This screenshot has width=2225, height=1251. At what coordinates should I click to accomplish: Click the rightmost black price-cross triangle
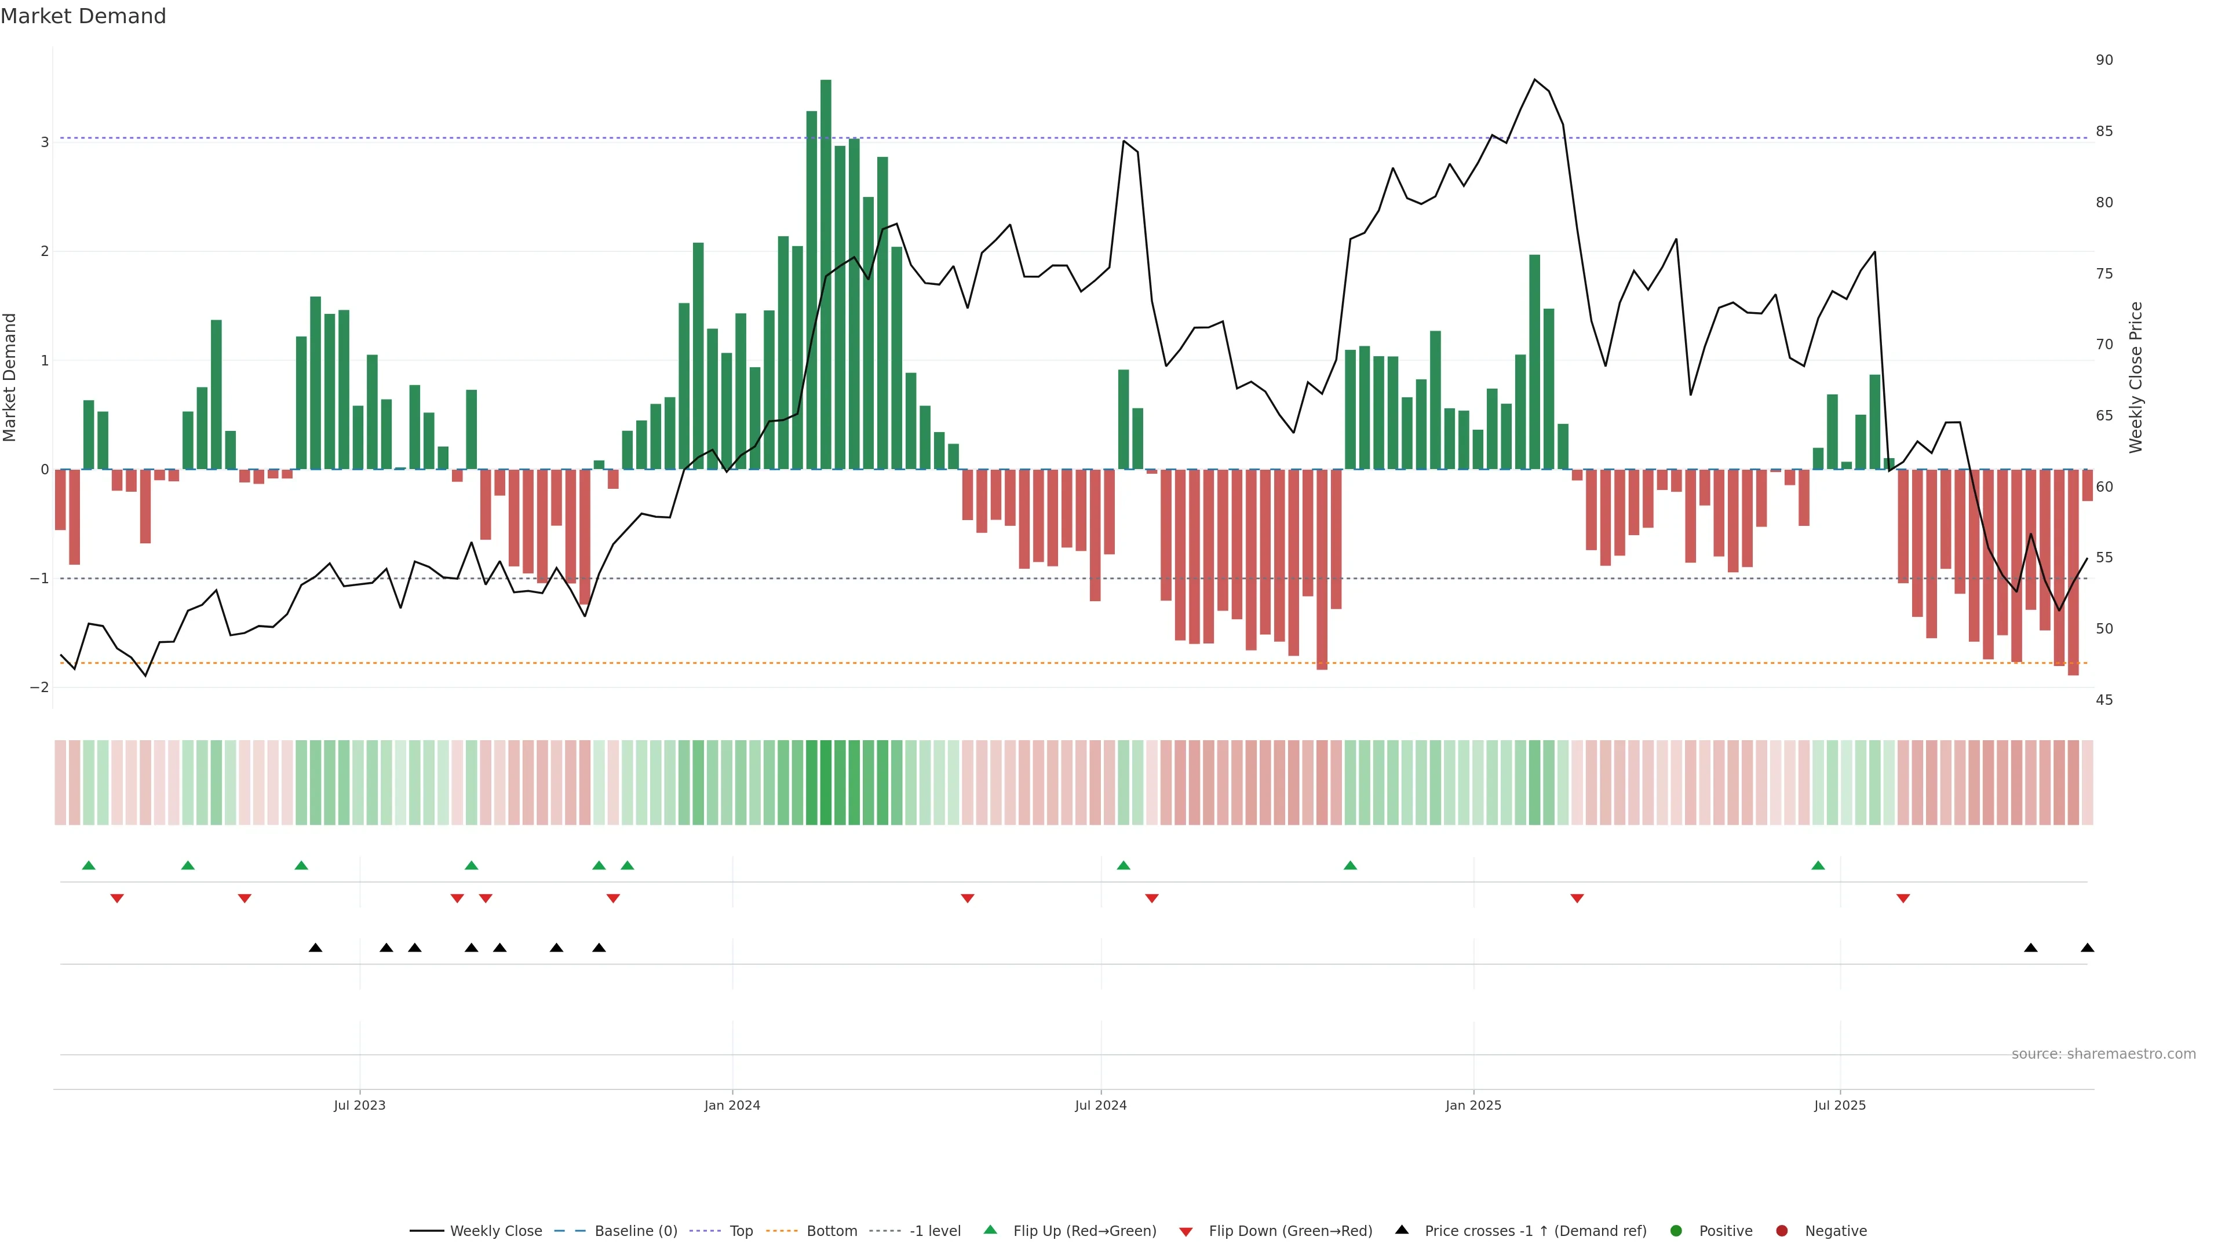[x=2088, y=948]
